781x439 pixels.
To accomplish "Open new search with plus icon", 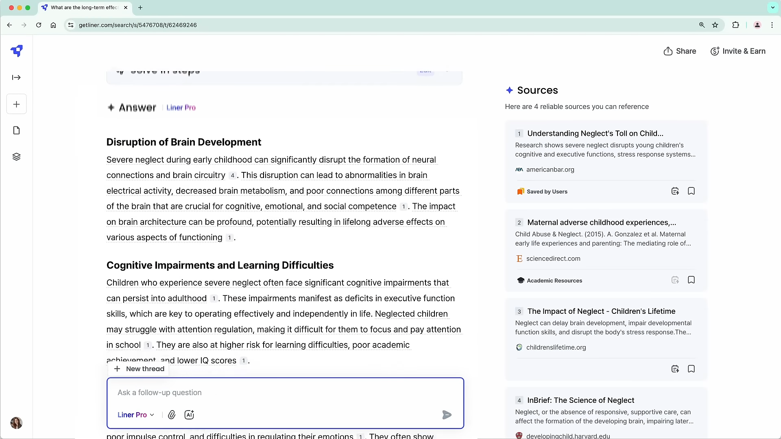I will [16, 104].
